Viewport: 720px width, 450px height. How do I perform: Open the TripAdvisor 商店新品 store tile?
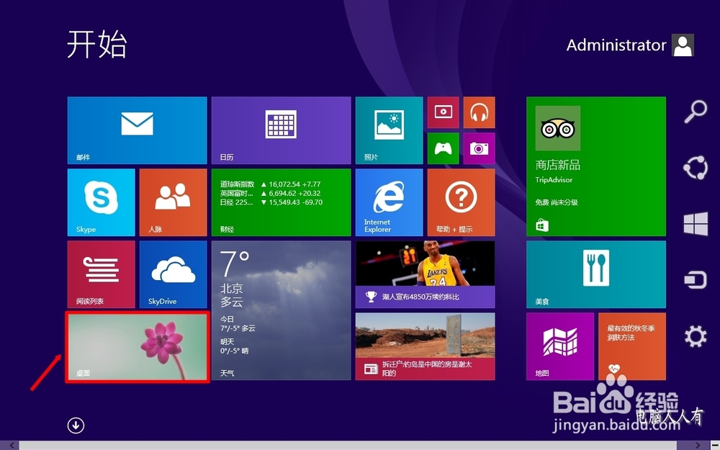[596, 166]
